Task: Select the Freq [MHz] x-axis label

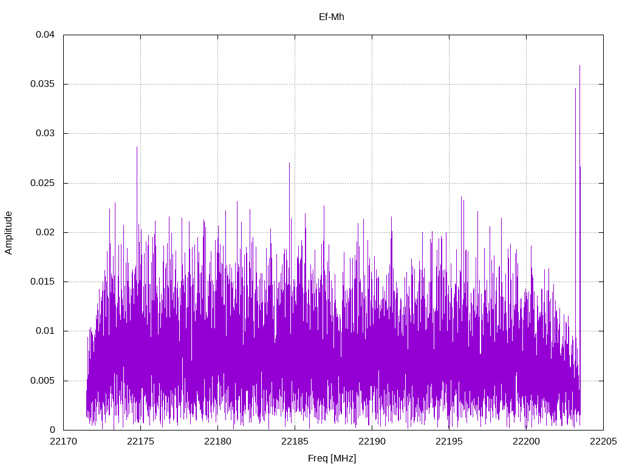Action: pyautogui.click(x=332, y=458)
